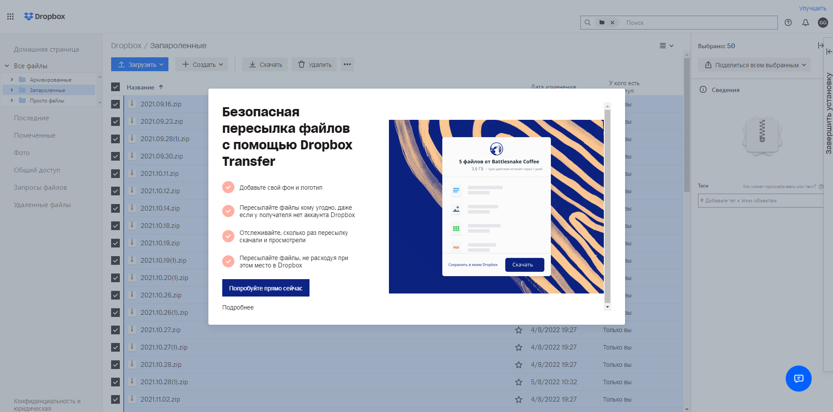This screenshot has height=412, width=833.
Task: Click the Архивированные folder icon
Action: pos(23,79)
